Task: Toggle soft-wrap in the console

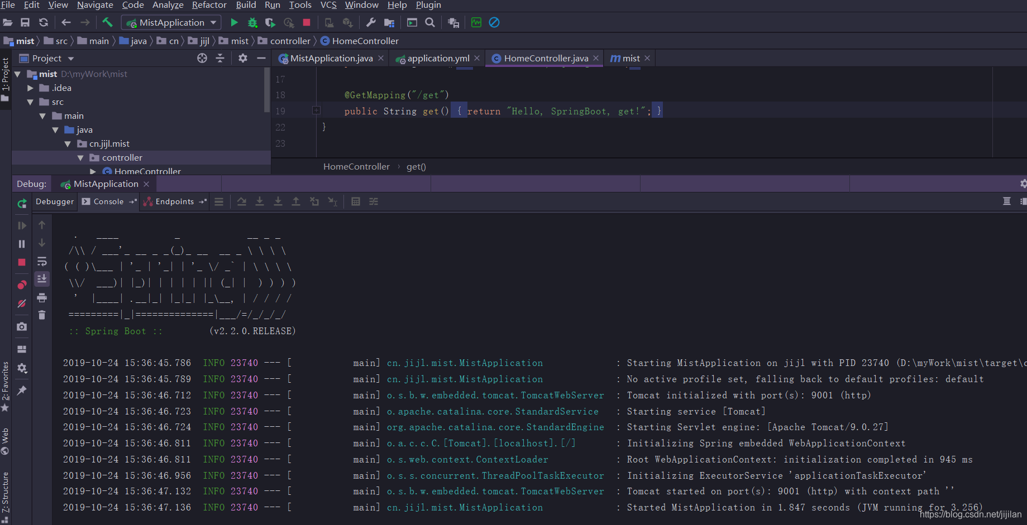Action: coord(42,261)
